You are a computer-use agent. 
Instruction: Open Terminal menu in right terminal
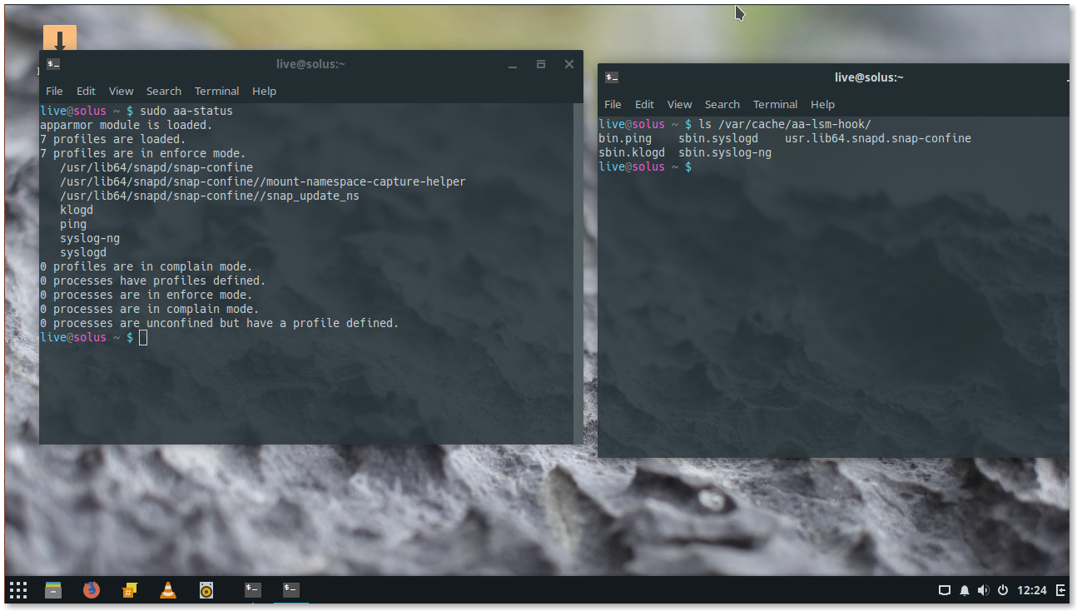click(x=775, y=104)
